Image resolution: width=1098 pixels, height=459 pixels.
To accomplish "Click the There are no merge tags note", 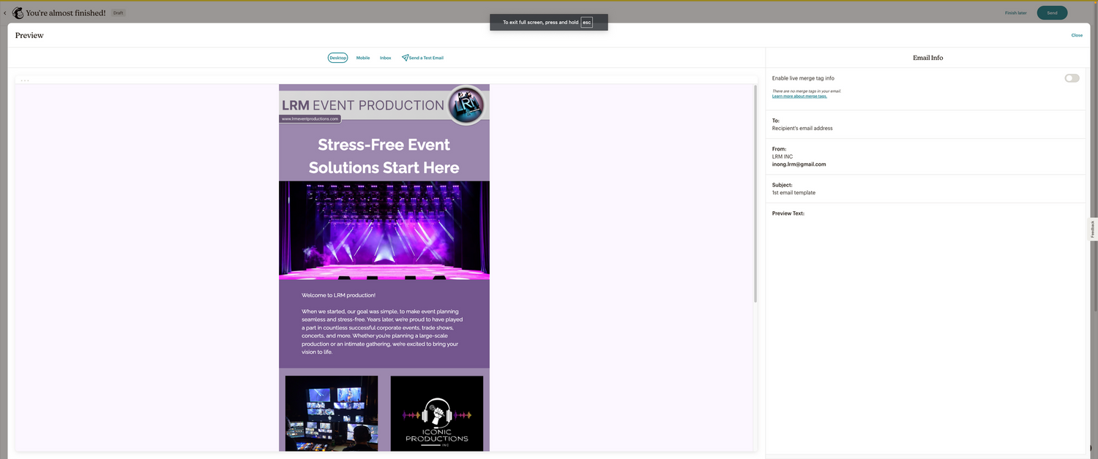I will 807,91.
